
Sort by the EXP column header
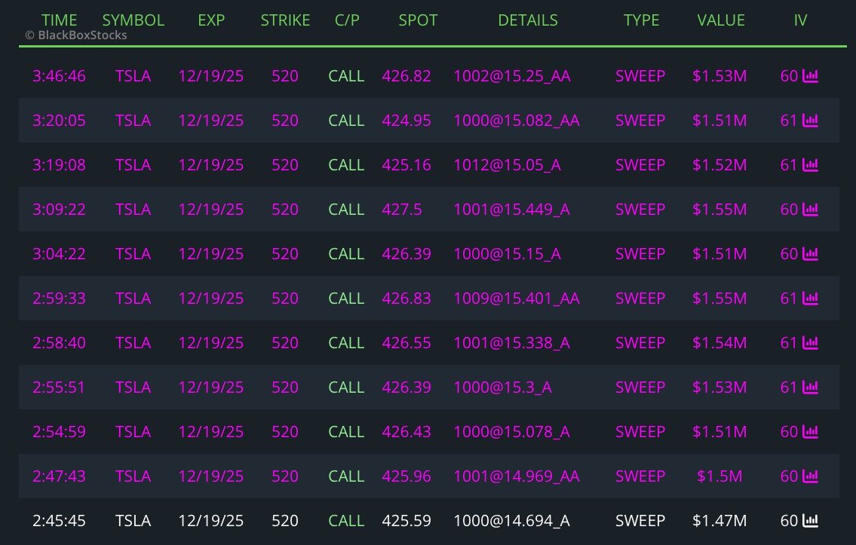click(211, 20)
